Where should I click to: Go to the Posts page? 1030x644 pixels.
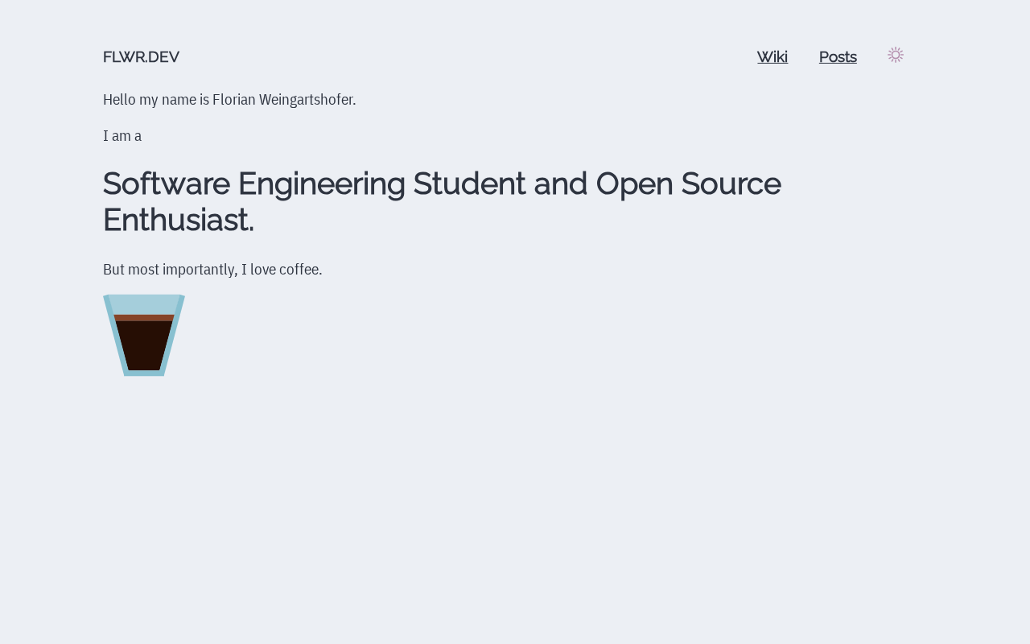point(838,57)
